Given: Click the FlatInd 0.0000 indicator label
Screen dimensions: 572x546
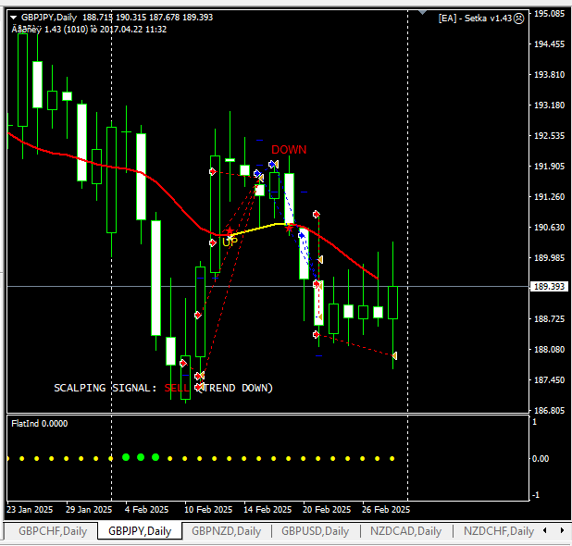Looking at the screenshot, I should pos(40,424).
